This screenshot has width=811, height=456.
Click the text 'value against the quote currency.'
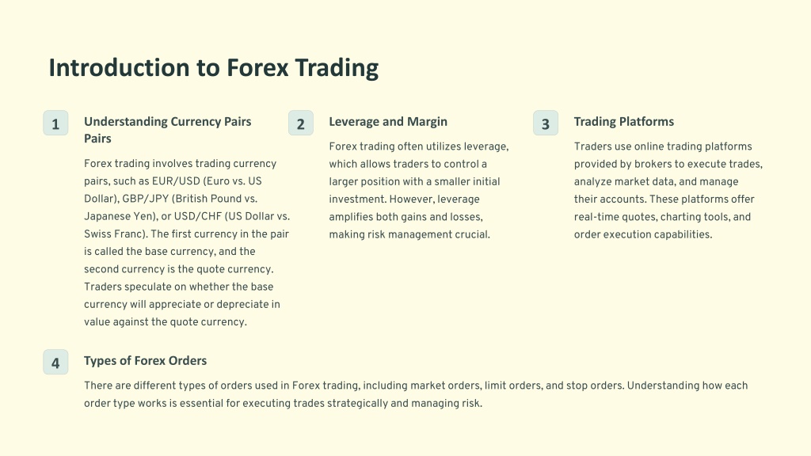coord(166,321)
